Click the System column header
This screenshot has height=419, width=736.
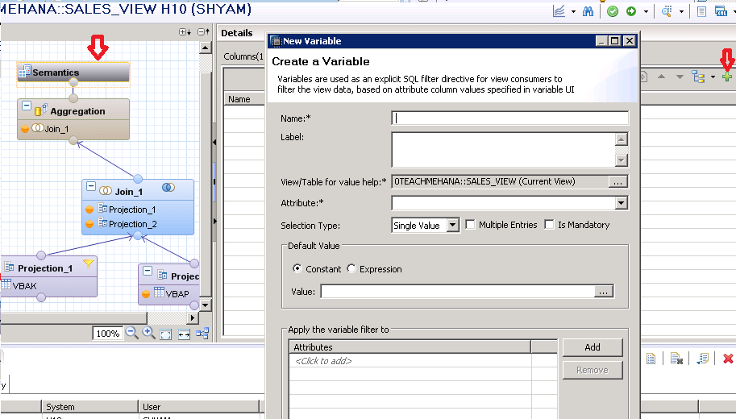pos(89,406)
